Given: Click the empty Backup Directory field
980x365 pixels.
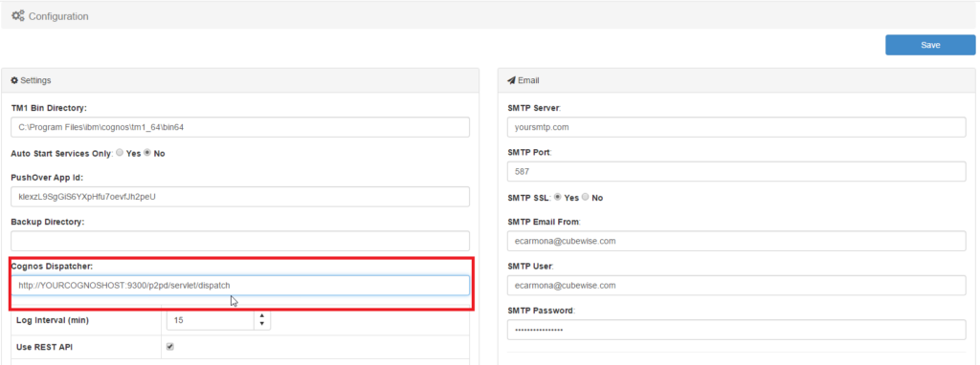Looking at the screenshot, I should tap(240, 241).
